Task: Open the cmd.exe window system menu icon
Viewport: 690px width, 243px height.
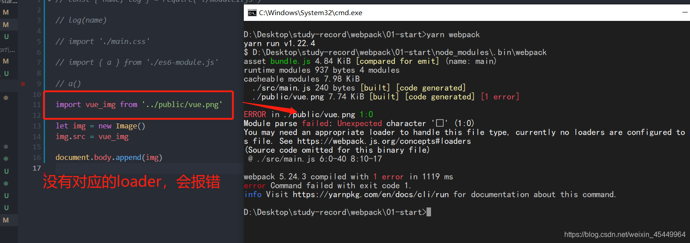Action: click(x=252, y=13)
